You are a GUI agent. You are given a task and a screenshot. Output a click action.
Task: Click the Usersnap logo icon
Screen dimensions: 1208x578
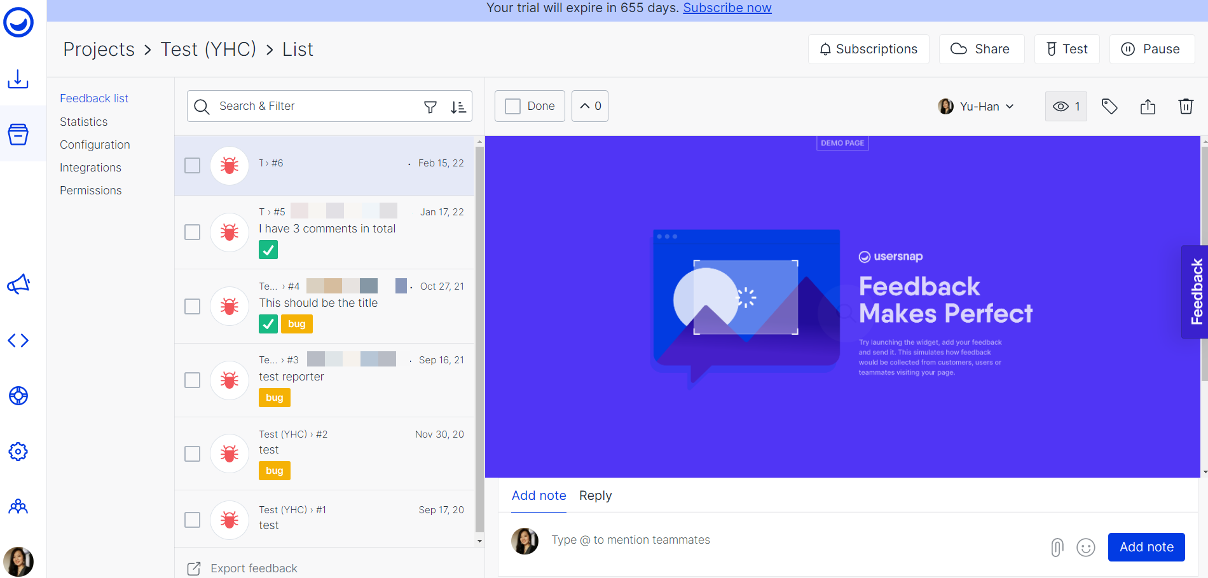pyautogui.click(x=18, y=23)
